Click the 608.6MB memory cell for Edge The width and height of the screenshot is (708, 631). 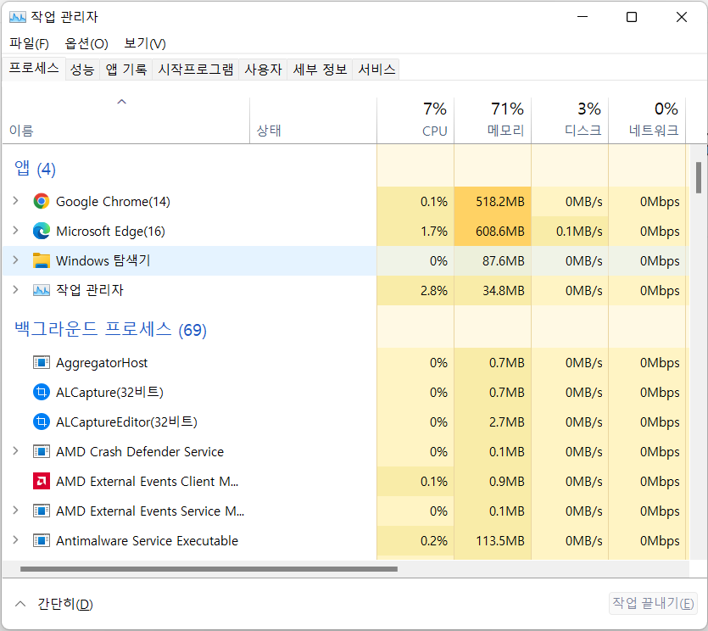tap(493, 231)
